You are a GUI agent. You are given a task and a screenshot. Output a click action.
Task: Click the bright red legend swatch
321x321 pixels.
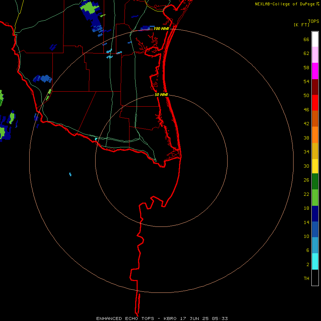click(315, 103)
